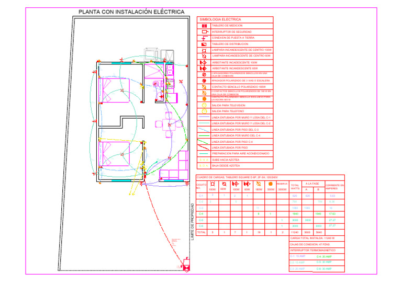Screen dimensions: 402x284
Task: Click the 'SALIDA PARA TELEVISION' label
Action: tap(228, 105)
